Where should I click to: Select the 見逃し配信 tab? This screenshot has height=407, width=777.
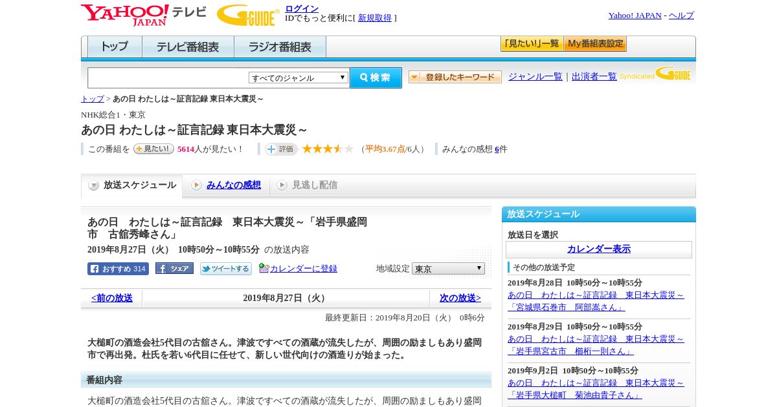click(308, 185)
